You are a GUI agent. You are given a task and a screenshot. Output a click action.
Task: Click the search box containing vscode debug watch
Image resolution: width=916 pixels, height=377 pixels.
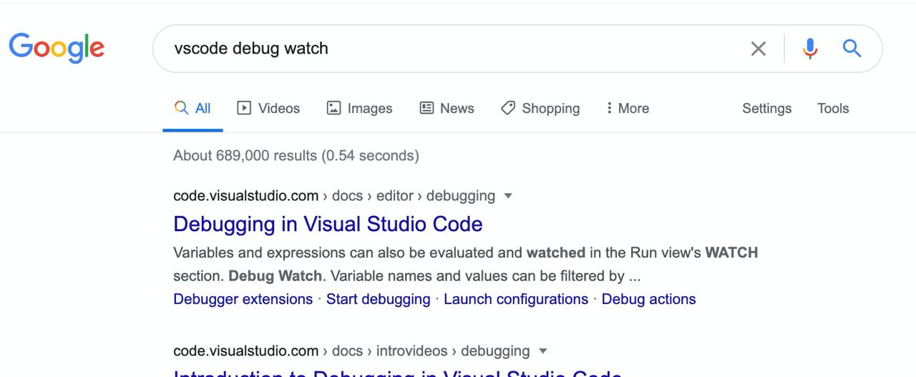[517, 49]
